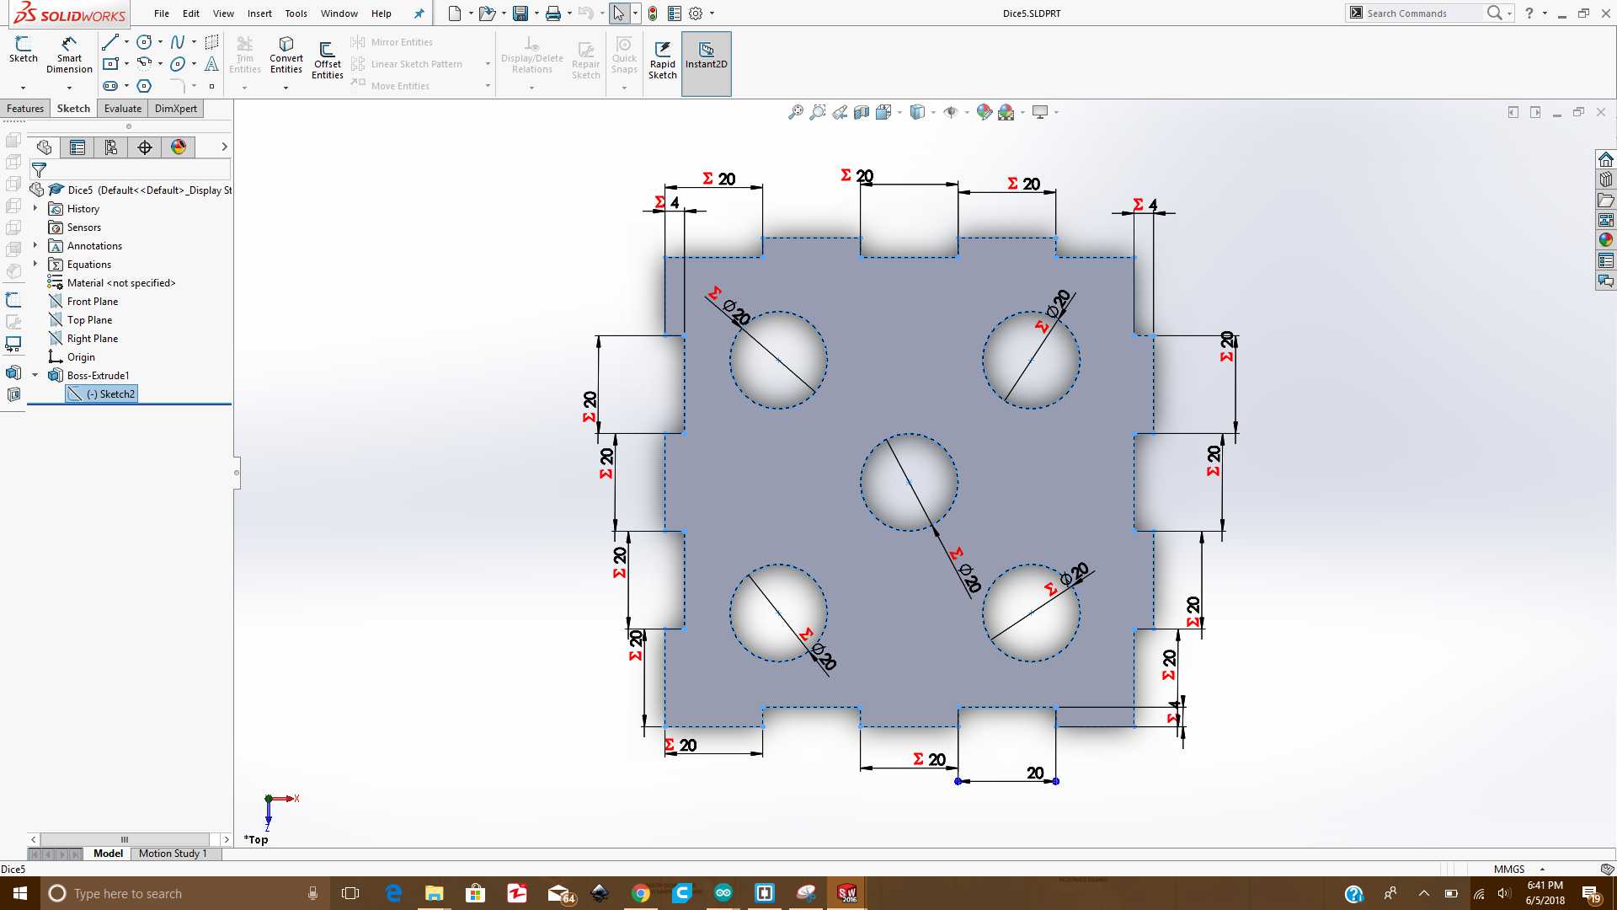Open the DisplayManager appearance ball tab
This screenshot has height=910, width=1617.
pos(179,147)
